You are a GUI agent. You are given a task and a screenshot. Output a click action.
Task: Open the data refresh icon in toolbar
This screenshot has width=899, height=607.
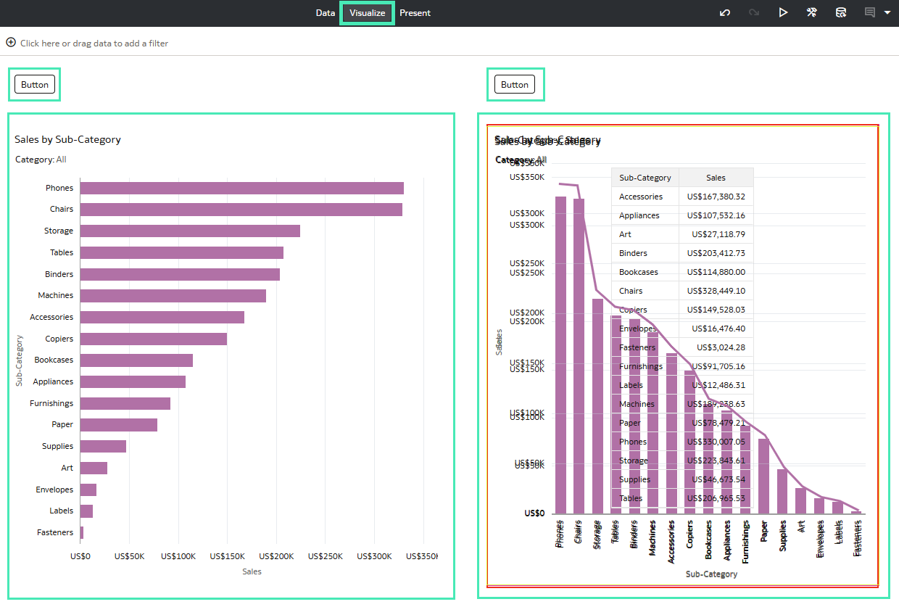pos(841,12)
